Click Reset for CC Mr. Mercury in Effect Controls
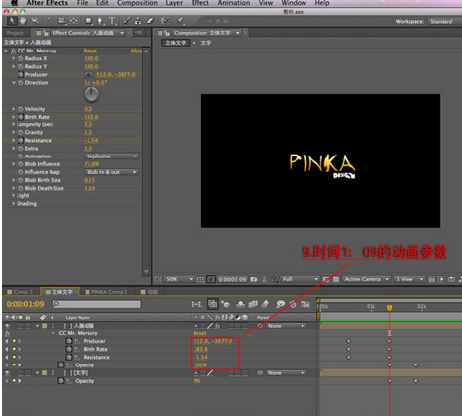The image size is (462, 416). [90, 51]
